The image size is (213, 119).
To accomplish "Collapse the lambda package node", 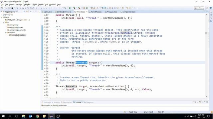I will (x=6, y=32).
